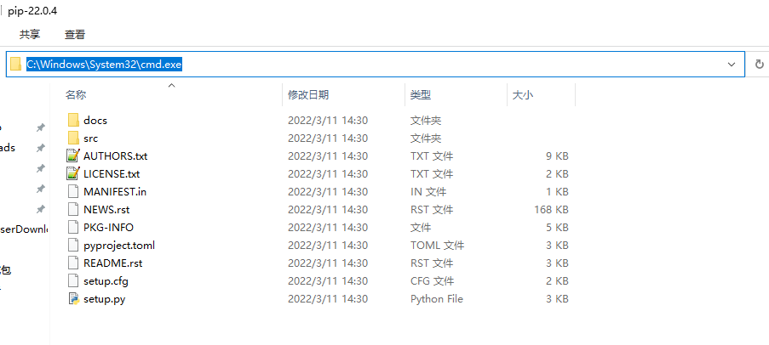Sort files by the 类型 column header
This screenshot has height=345, width=769.
(x=421, y=95)
